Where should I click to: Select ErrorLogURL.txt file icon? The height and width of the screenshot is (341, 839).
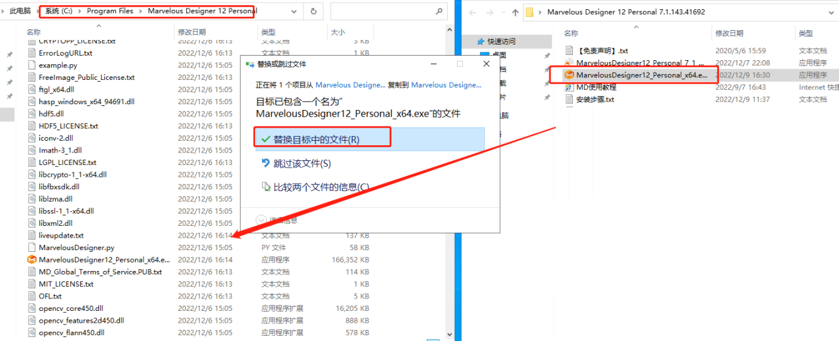pos(32,53)
